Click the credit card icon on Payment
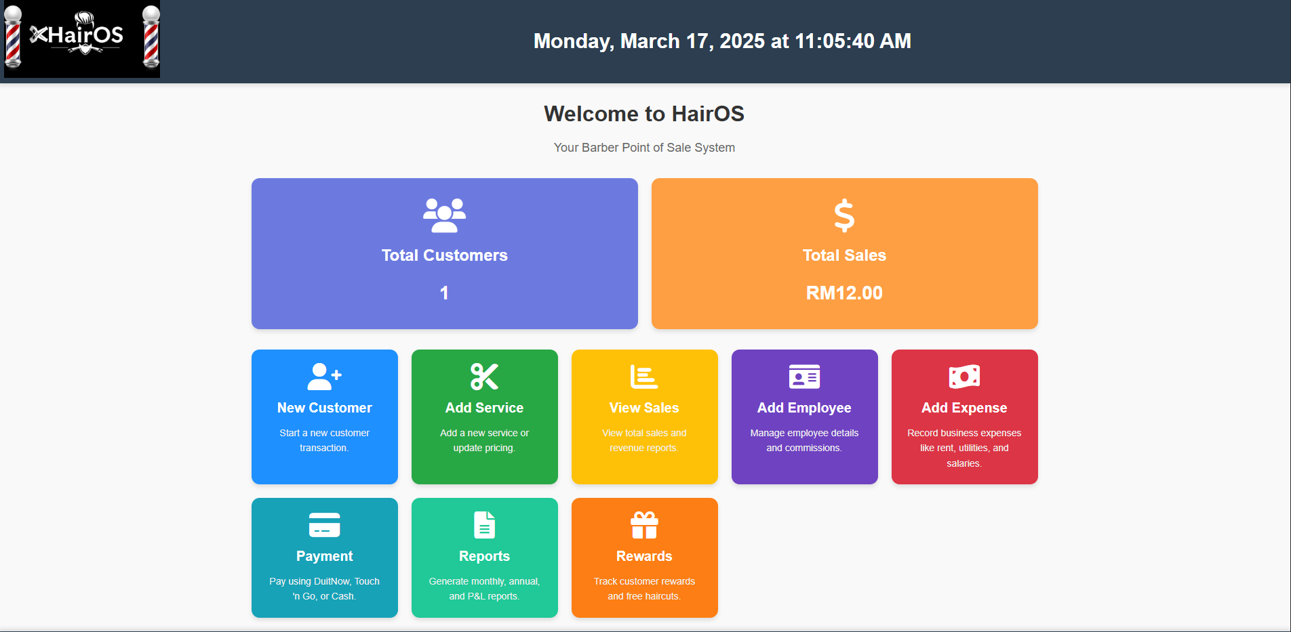The height and width of the screenshot is (632, 1291). click(x=324, y=526)
